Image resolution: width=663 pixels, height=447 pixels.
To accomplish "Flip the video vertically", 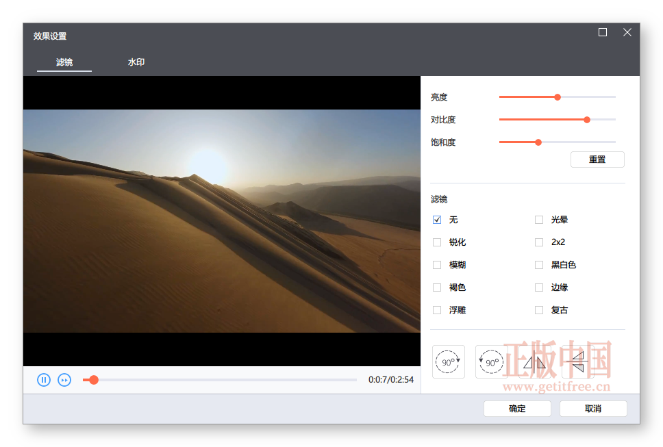I will [577, 361].
